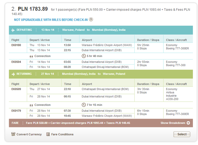Screen dimensions: 198x145
Task: View the Fare Conditions link
Action: click(62, 134)
